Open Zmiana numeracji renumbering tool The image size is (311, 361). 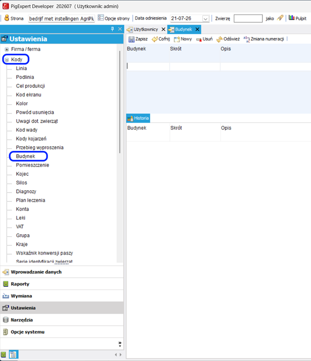[264, 39]
